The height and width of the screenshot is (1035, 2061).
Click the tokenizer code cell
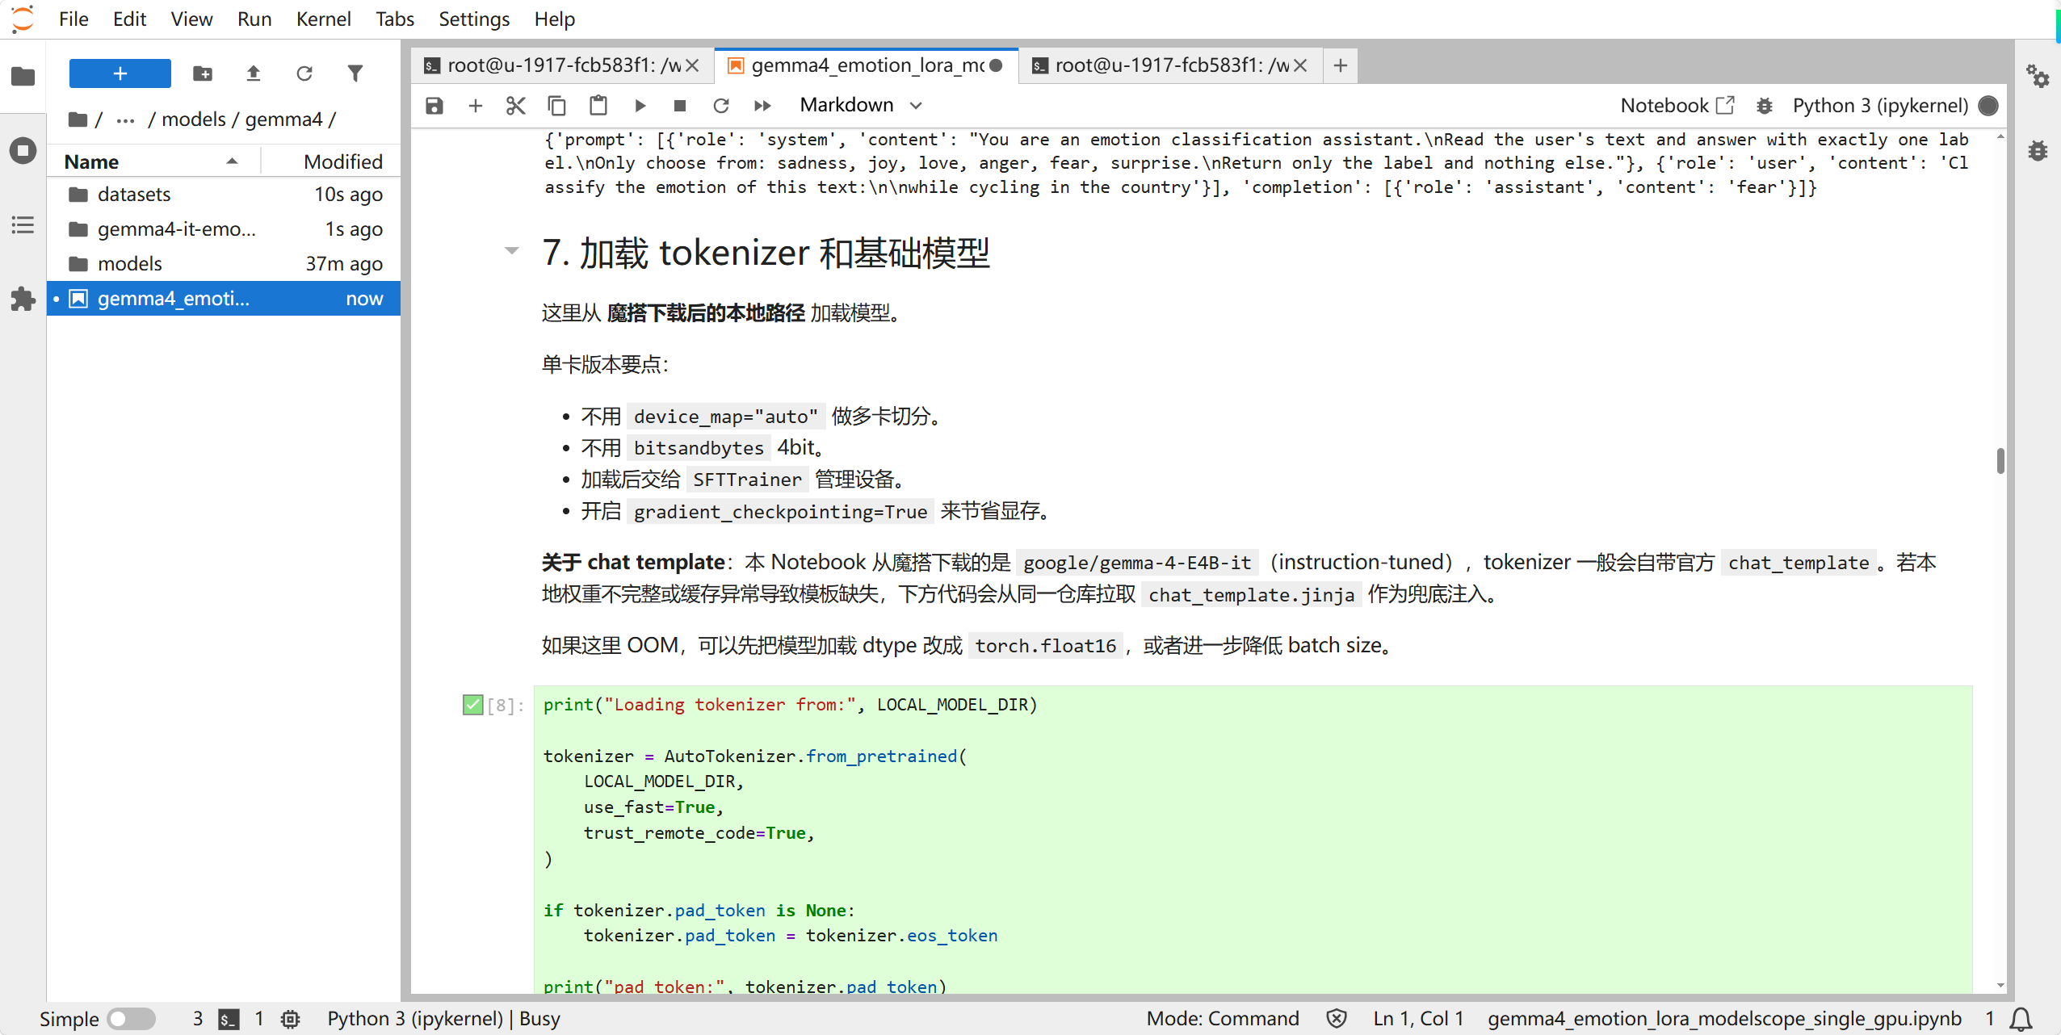click(1253, 840)
